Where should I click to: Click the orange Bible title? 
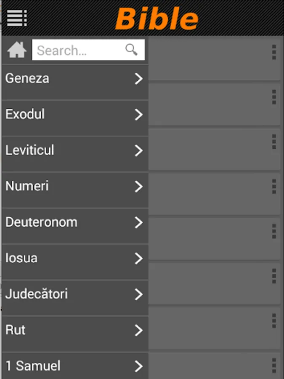157,19
